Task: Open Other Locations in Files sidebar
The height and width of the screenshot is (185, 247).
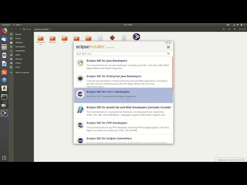Action: 22,72
